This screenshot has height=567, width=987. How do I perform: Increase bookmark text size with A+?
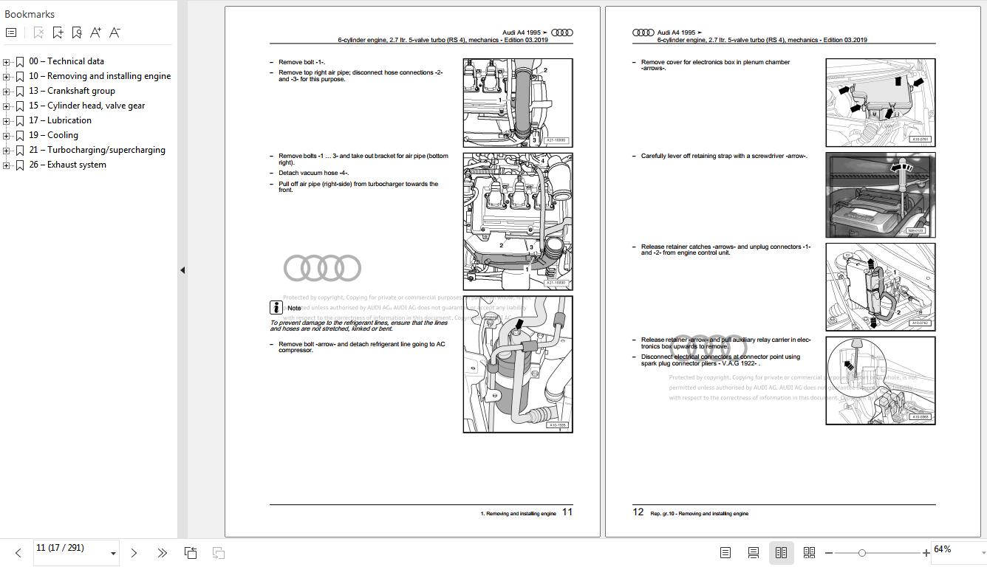(95, 32)
